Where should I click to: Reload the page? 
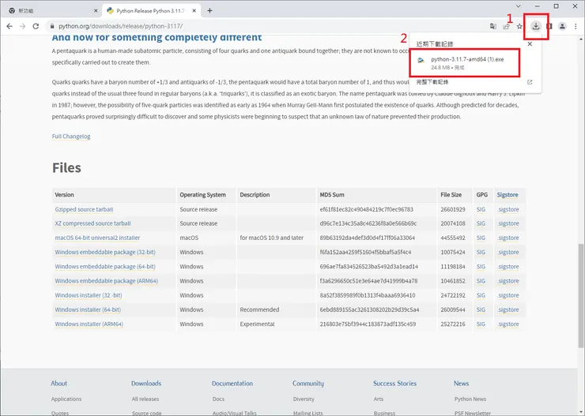(36, 26)
